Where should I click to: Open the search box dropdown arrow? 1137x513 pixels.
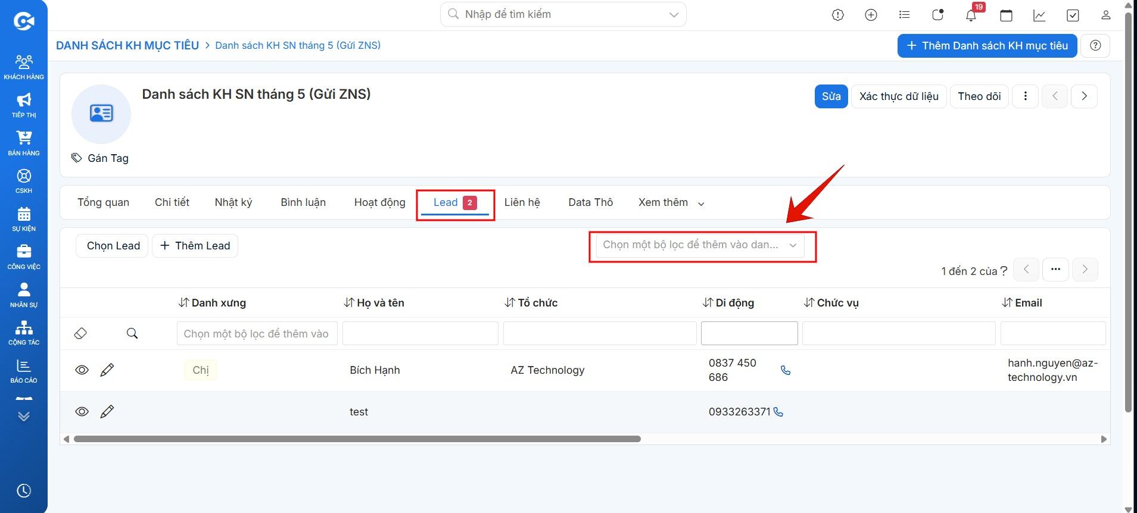pyautogui.click(x=674, y=15)
